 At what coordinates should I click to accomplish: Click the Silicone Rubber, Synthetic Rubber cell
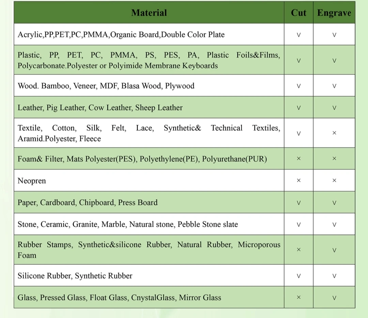point(149,275)
